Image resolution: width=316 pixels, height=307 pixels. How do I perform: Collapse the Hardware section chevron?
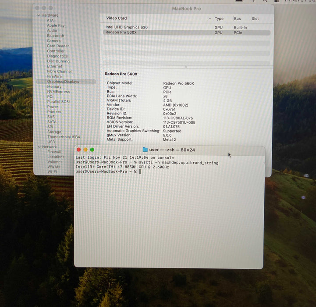39,15
